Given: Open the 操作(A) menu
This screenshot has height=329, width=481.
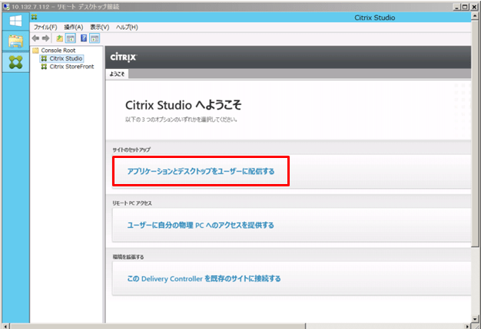Looking at the screenshot, I should tap(74, 28).
